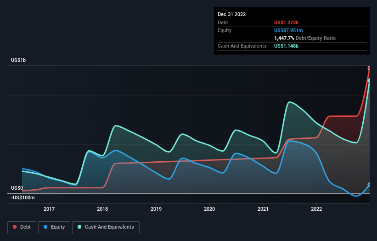Click the Dec 31 2022 tooltip date
Screen dimensions: 377x241
(231, 14)
